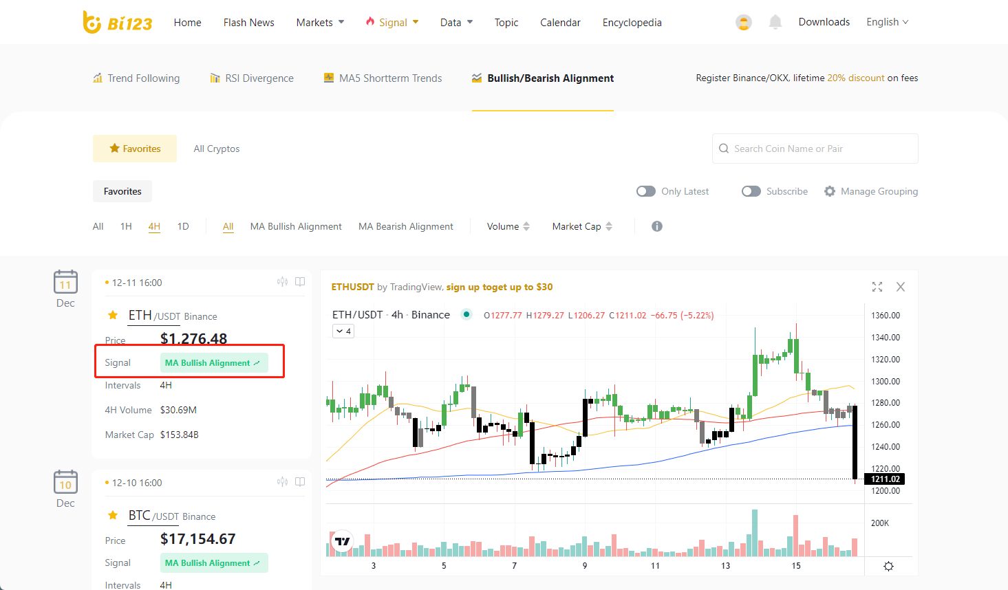Open chart settings gear icon
Viewport: 1008px width, 590px height.
coord(888,567)
